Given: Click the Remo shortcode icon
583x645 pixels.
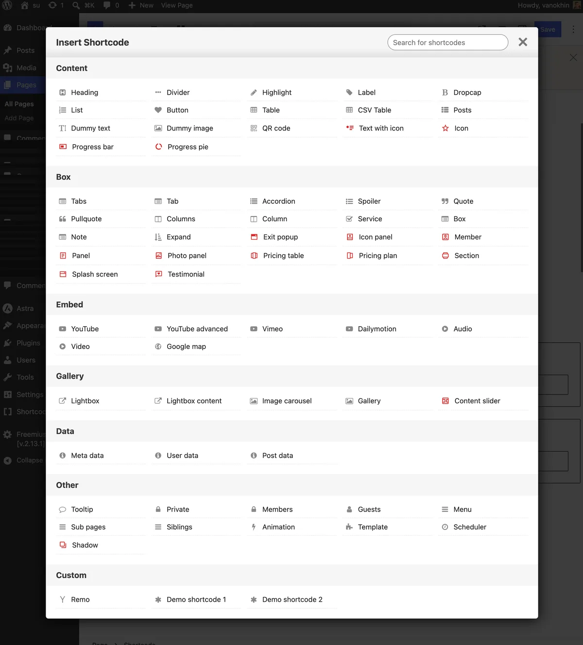Looking at the screenshot, I should pos(62,599).
